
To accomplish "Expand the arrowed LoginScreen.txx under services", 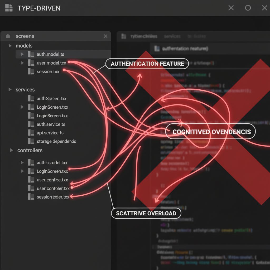I will click(22, 107).
